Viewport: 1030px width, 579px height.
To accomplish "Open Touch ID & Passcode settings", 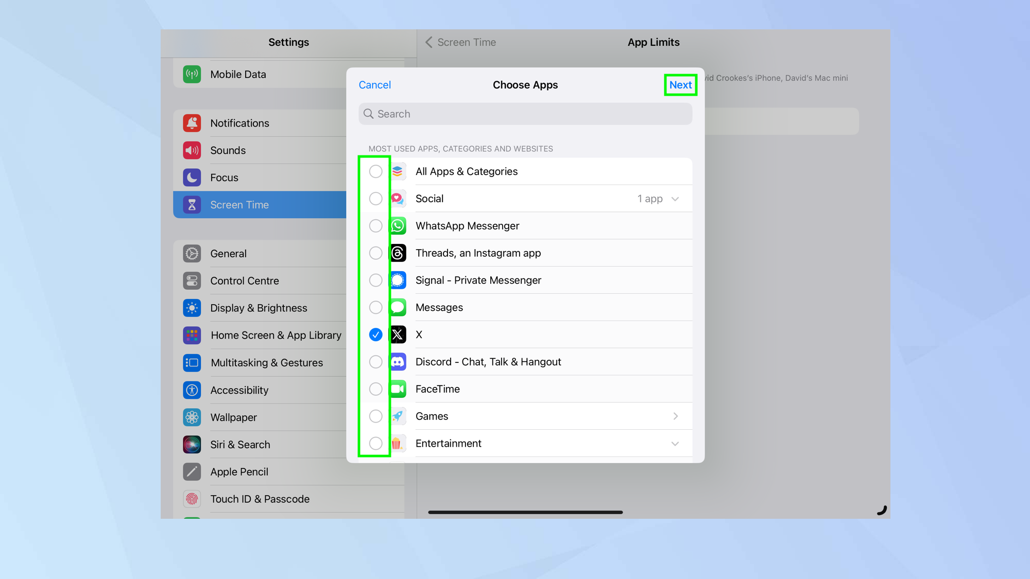I will pyautogui.click(x=288, y=499).
